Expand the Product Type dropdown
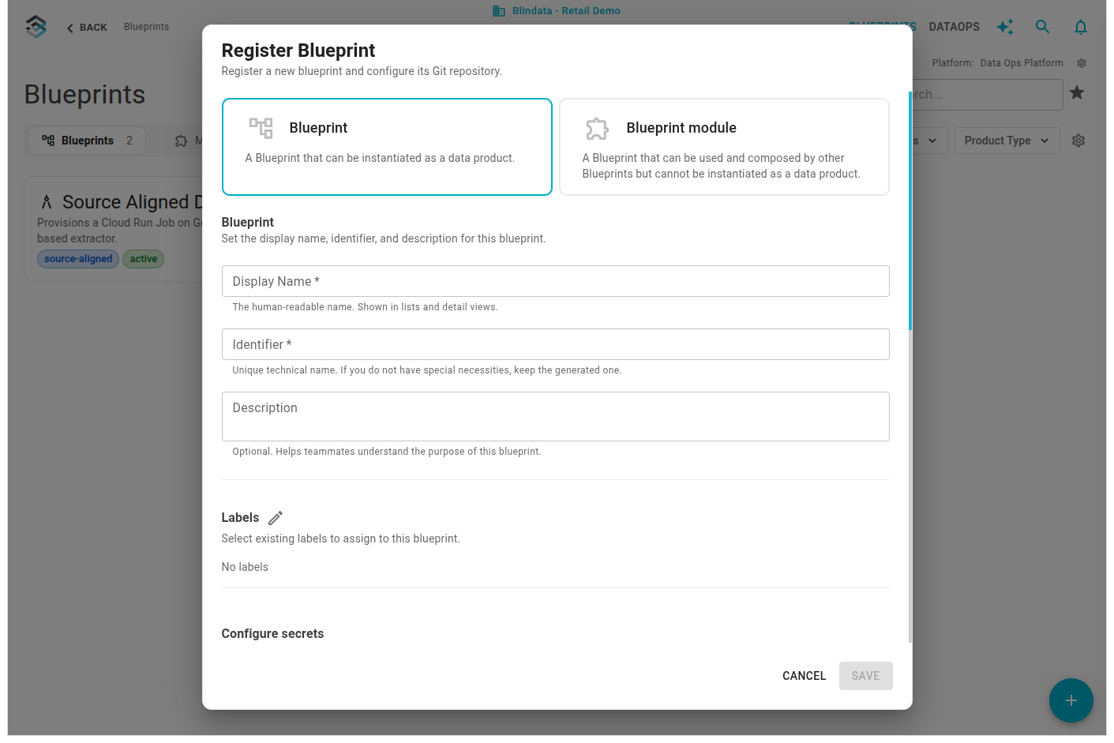Viewport: 1114px width, 743px height. tap(1007, 141)
